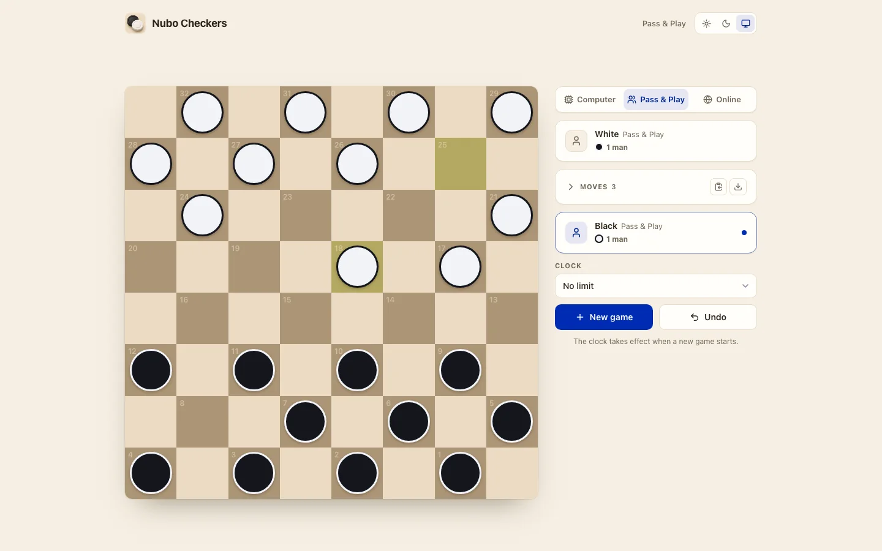Switch to light theme
Viewport: 882px width, 551px height.
pyautogui.click(x=707, y=24)
